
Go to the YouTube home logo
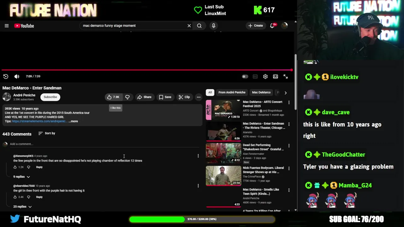tap(24, 26)
